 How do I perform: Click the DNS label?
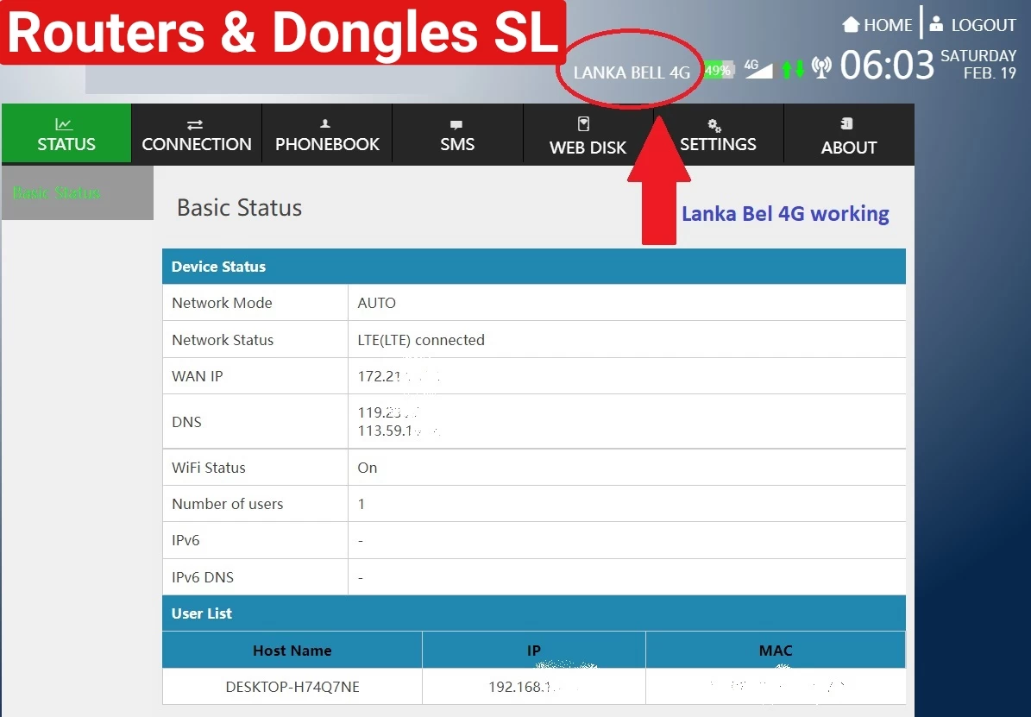pyautogui.click(x=186, y=422)
